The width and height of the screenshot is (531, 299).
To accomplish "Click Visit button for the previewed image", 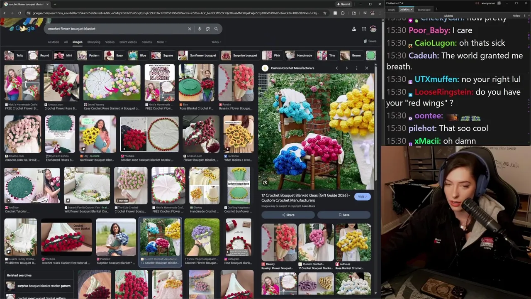I will [362, 197].
